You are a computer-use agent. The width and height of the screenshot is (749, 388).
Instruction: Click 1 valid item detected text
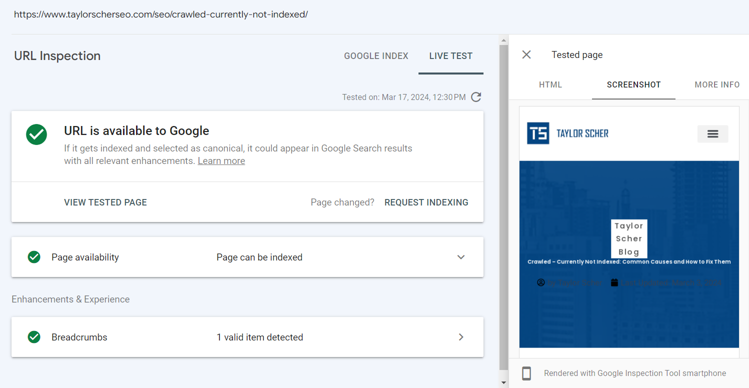(x=260, y=337)
